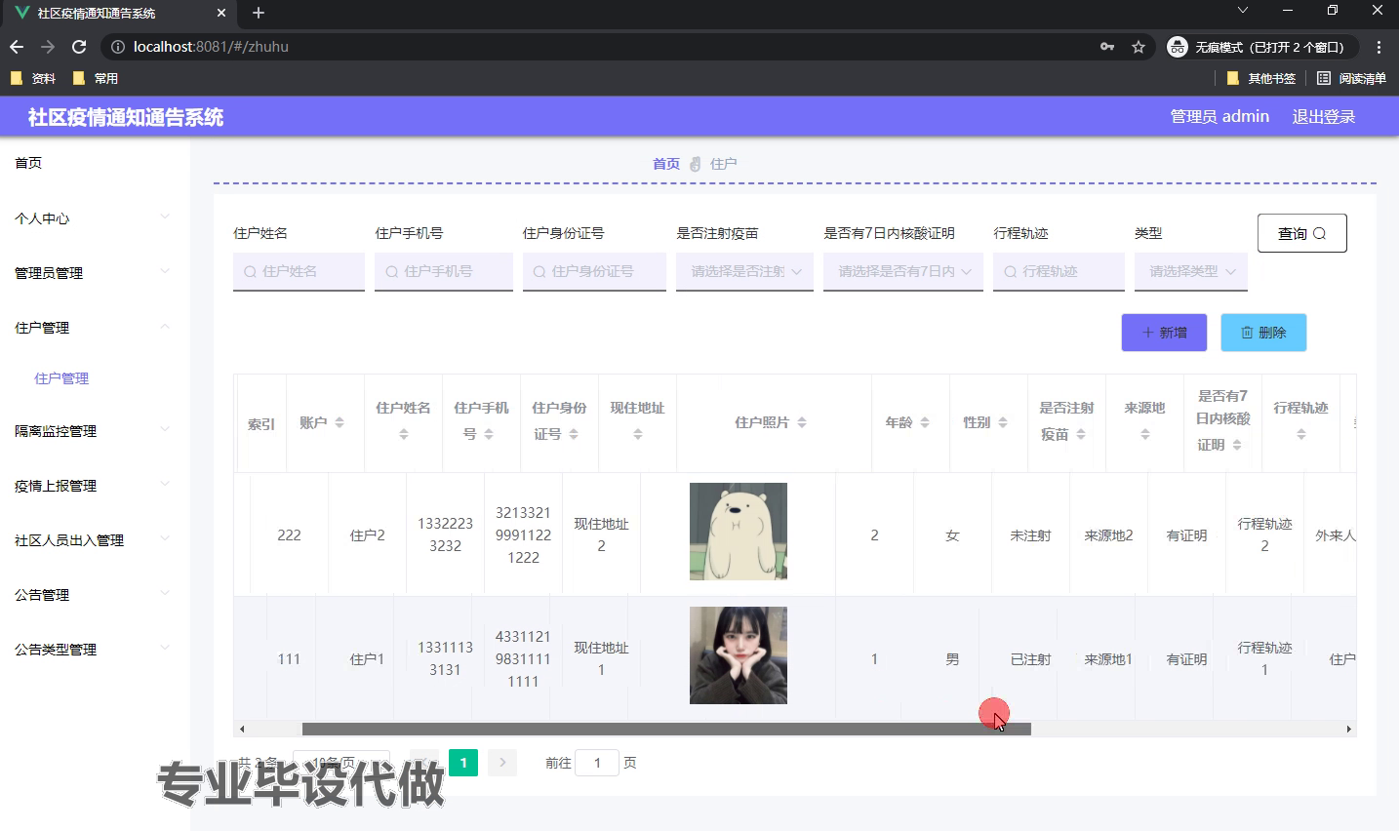Expand 管理员管理 sidebar menu
Viewport: 1399px width, 831px height.
[x=95, y=273]
